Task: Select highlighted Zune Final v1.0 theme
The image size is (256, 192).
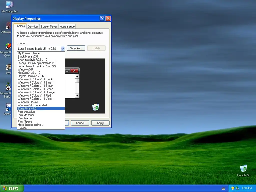Action: (x=41, y=108)
